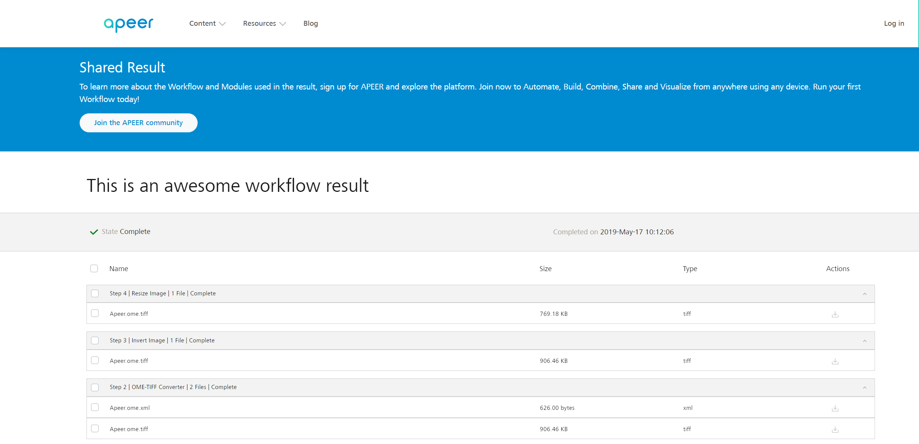
Task: Download Apeer.ome.tiff under Step 3 Invert Image
Action: [835, 361]
